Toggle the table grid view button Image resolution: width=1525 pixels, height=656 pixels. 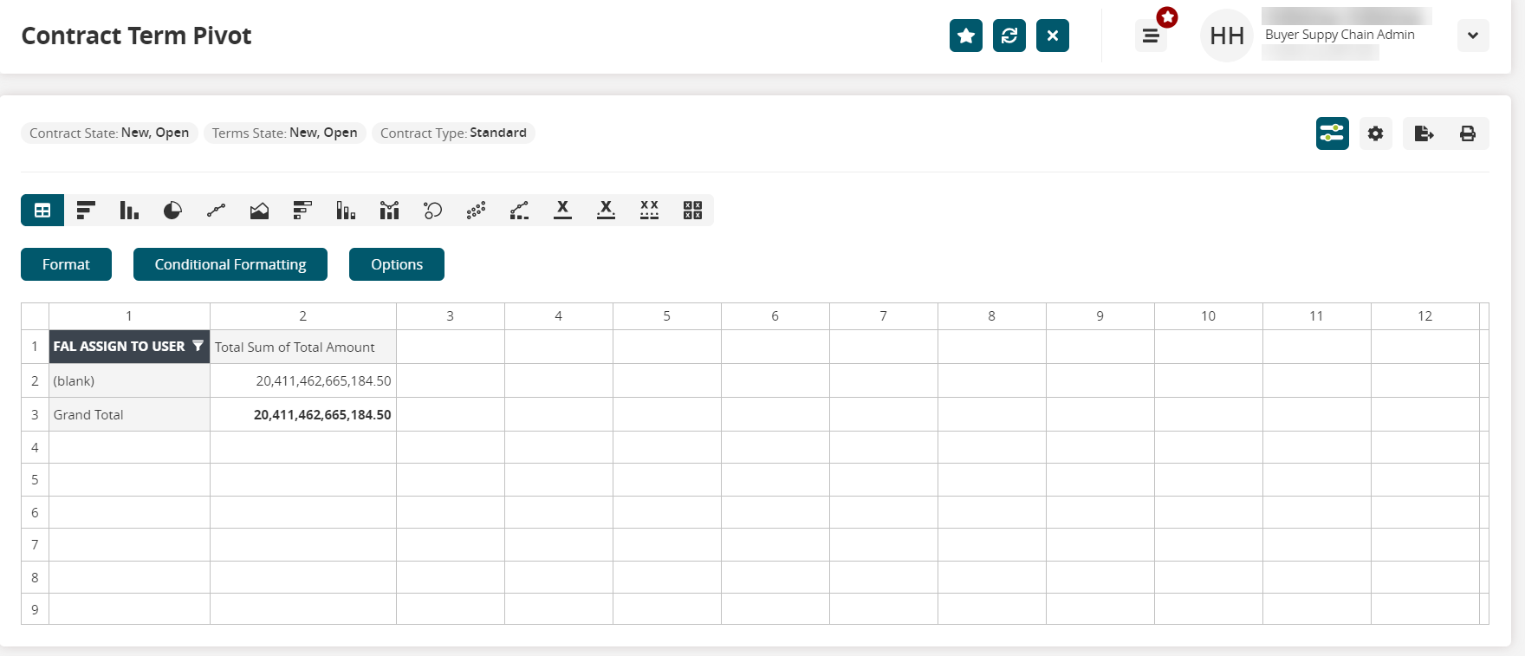(x=42, y=211)
